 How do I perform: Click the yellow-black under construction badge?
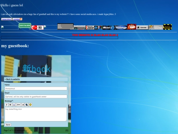pos(167,27)
